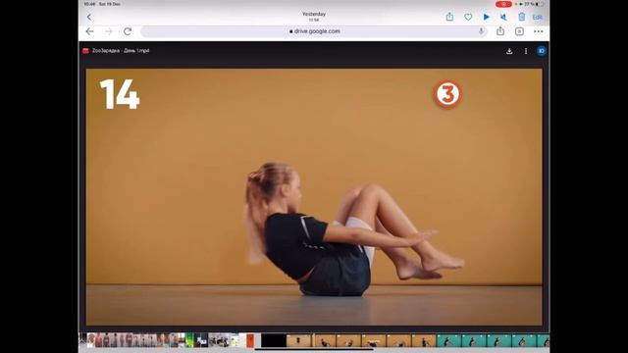Click the countdown number 14
628x353 pixels.
click(x=120, y=94)
